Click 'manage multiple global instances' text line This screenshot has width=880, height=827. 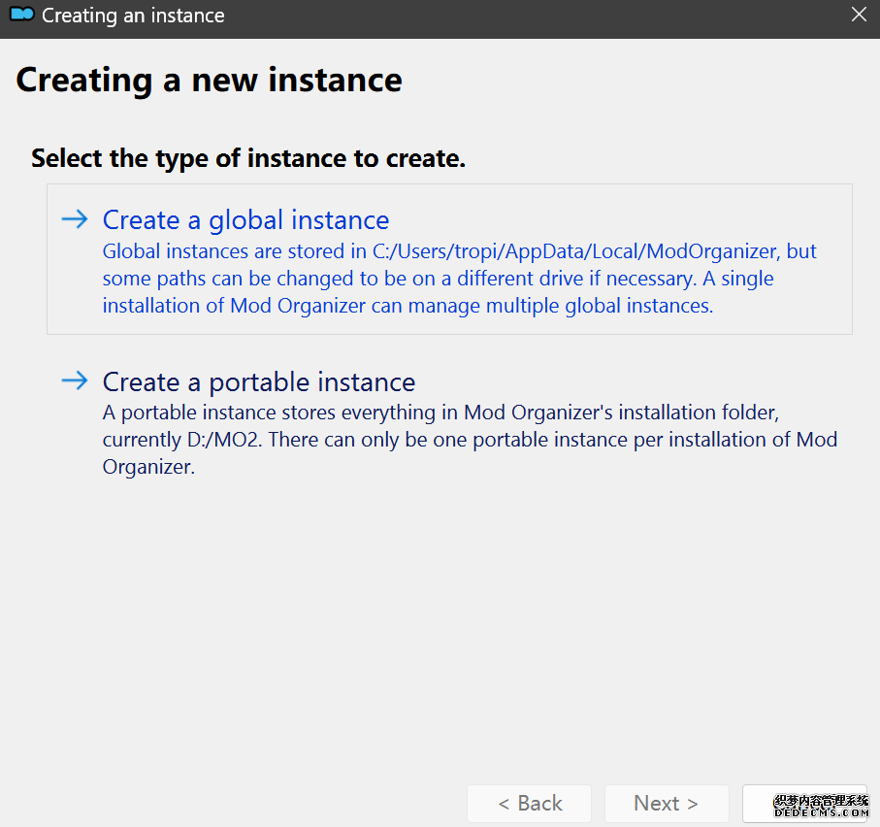point(541,306)
